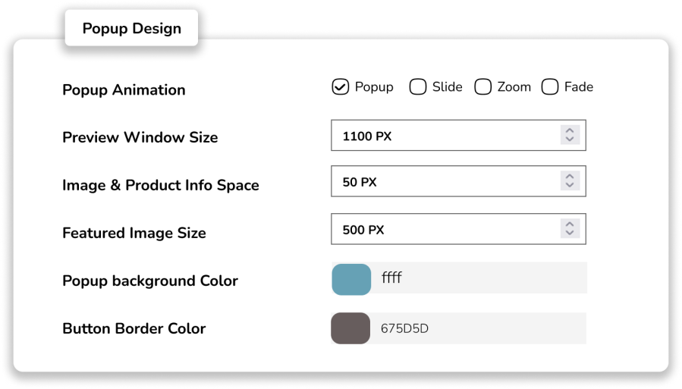Enable the Slide animation checkbox
Screen dimensions: 682x389
(418, 87)
